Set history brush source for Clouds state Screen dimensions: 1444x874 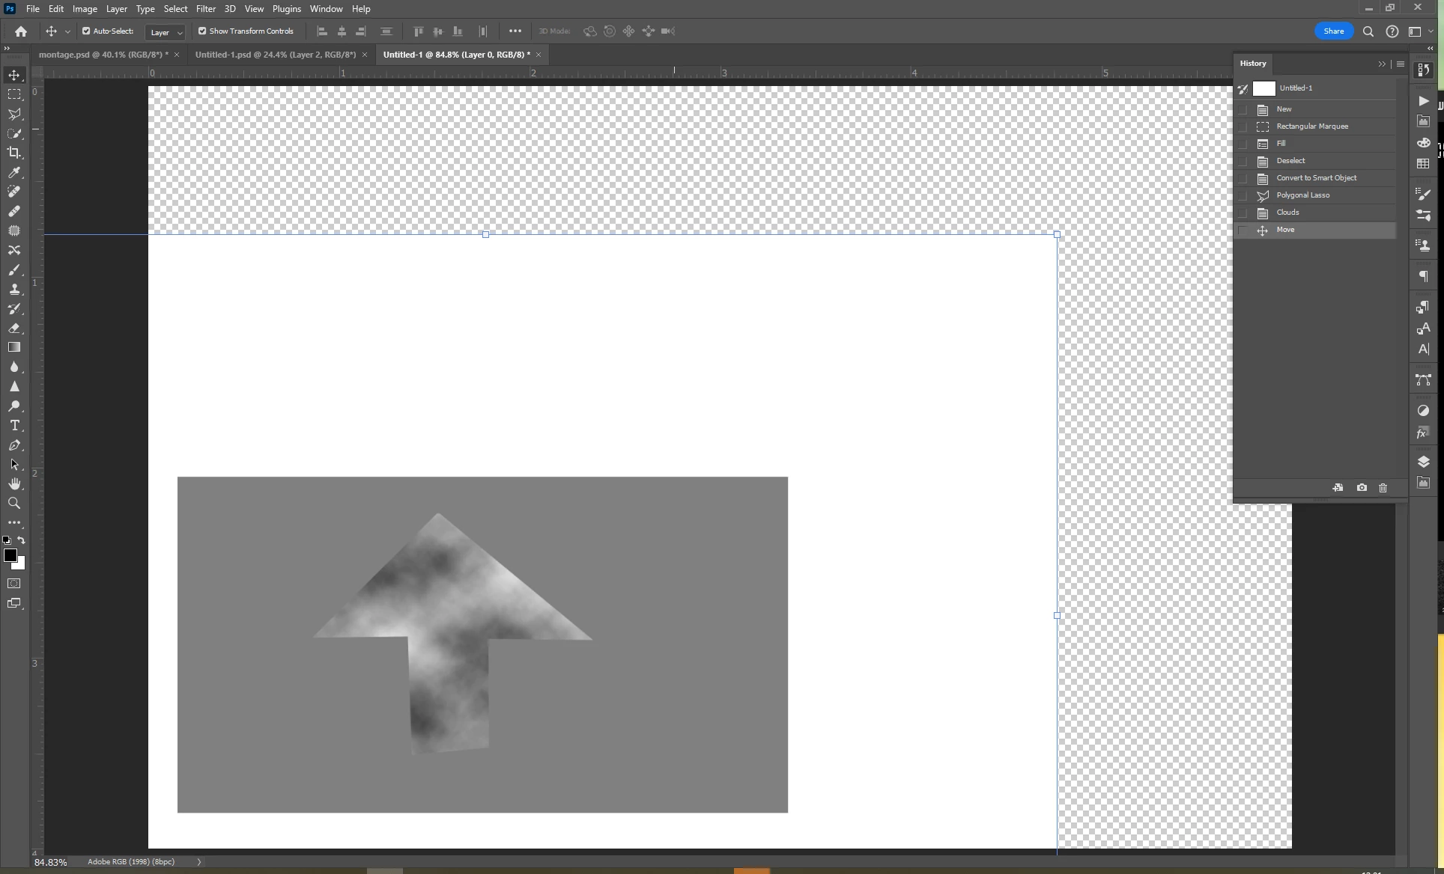coord(1243,213)
